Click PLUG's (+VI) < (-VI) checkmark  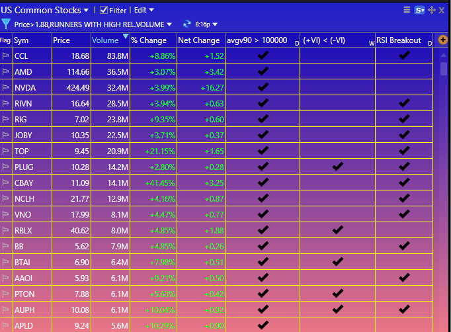[x=338, y=166]
